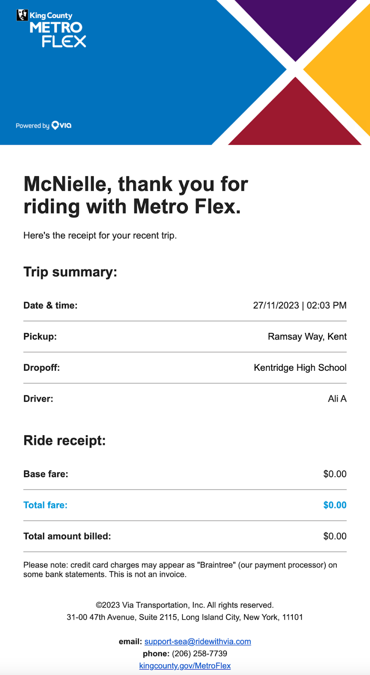Click the dropoff Kentridge High School value
370x675 pixels.
click(x=300, y=368)
